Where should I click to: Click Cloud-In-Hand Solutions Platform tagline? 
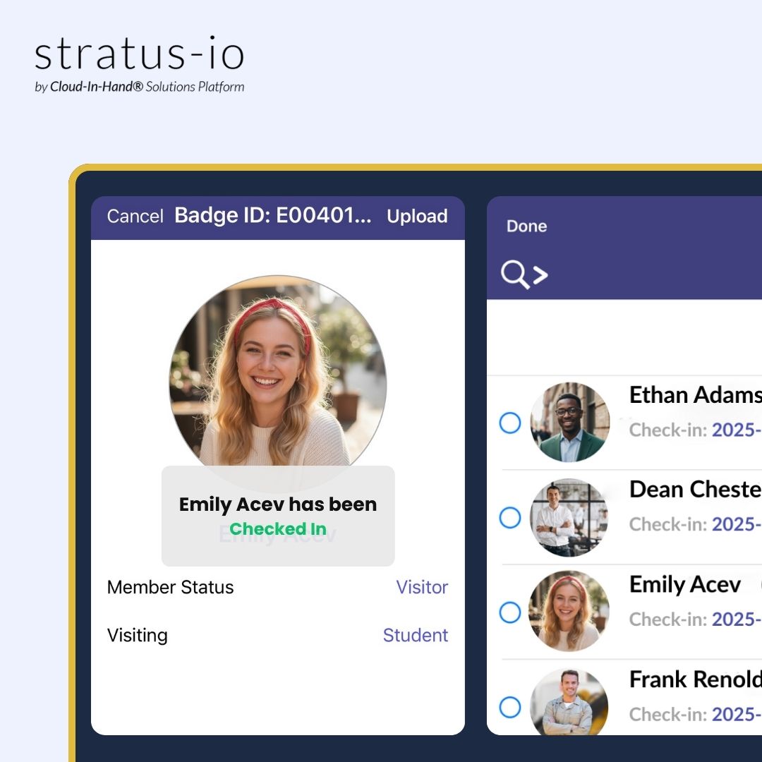point(140,87)
